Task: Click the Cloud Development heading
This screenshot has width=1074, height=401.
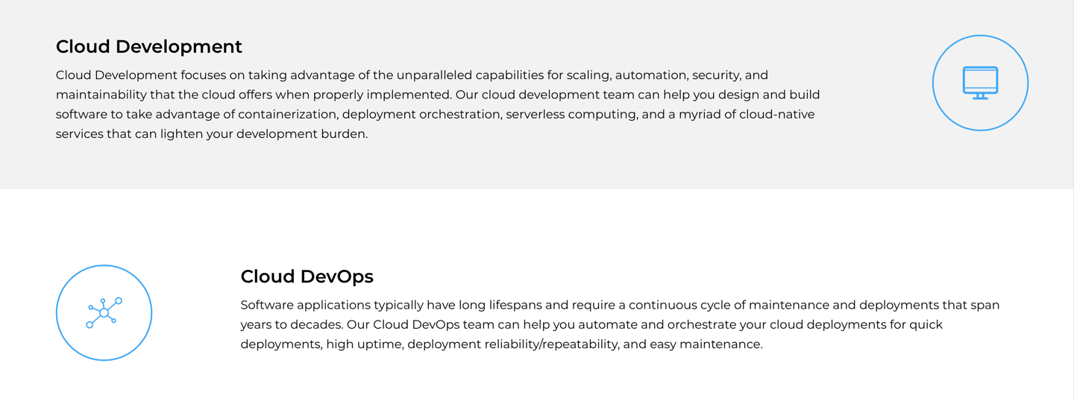Action: pos(149,46)
